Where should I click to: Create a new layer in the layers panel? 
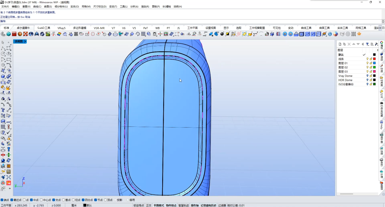(x=340, y=44)
